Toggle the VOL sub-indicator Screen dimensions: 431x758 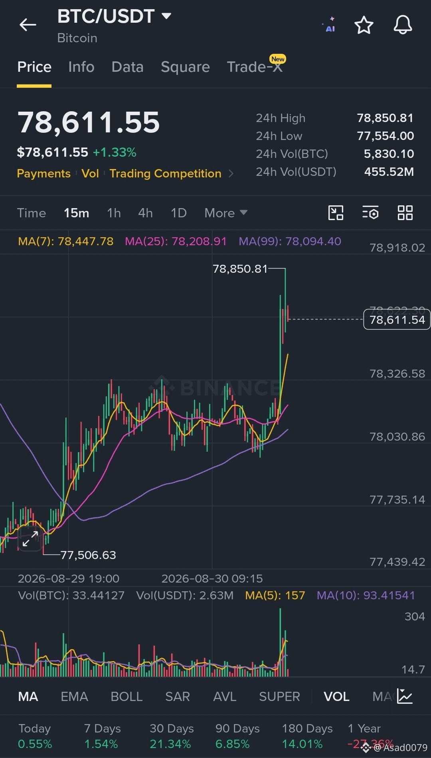[336, 697]
